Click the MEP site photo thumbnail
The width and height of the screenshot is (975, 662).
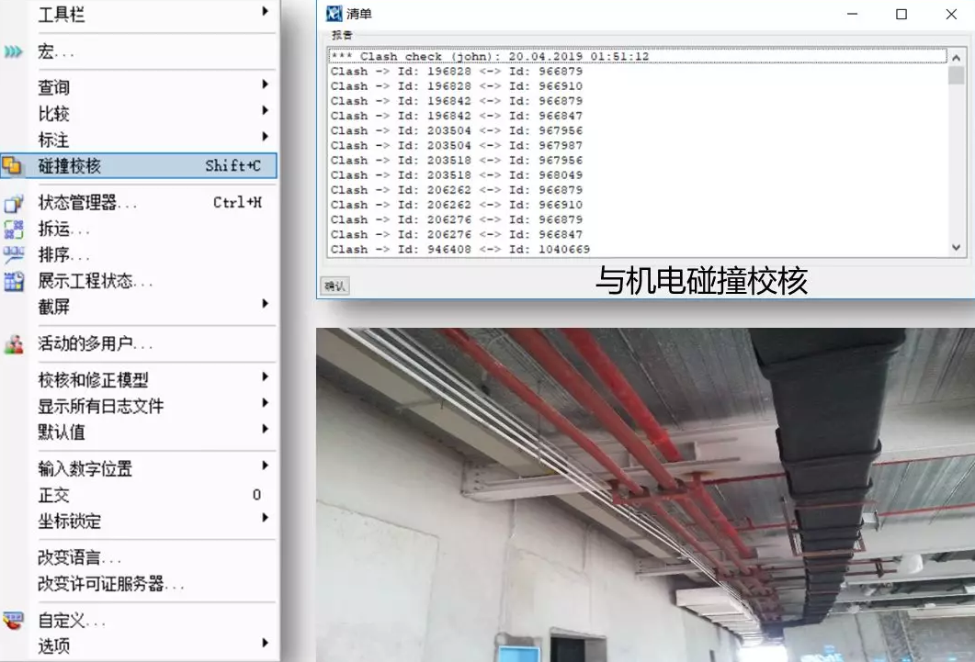[x=645, y=495]
